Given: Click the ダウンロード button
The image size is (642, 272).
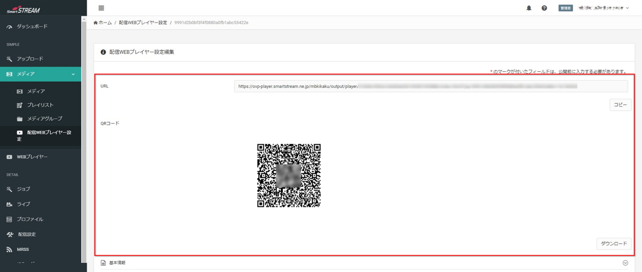Looking at the screenshot, I should (614, 244).
